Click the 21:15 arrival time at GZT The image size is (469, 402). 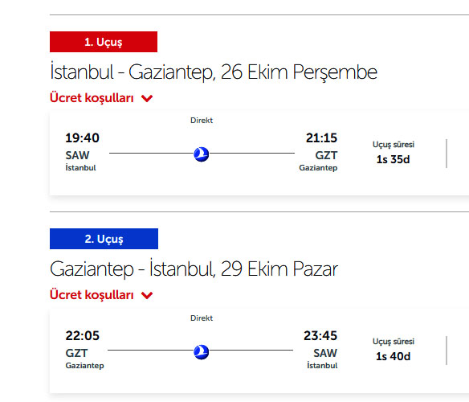click(x=321, y=138)
